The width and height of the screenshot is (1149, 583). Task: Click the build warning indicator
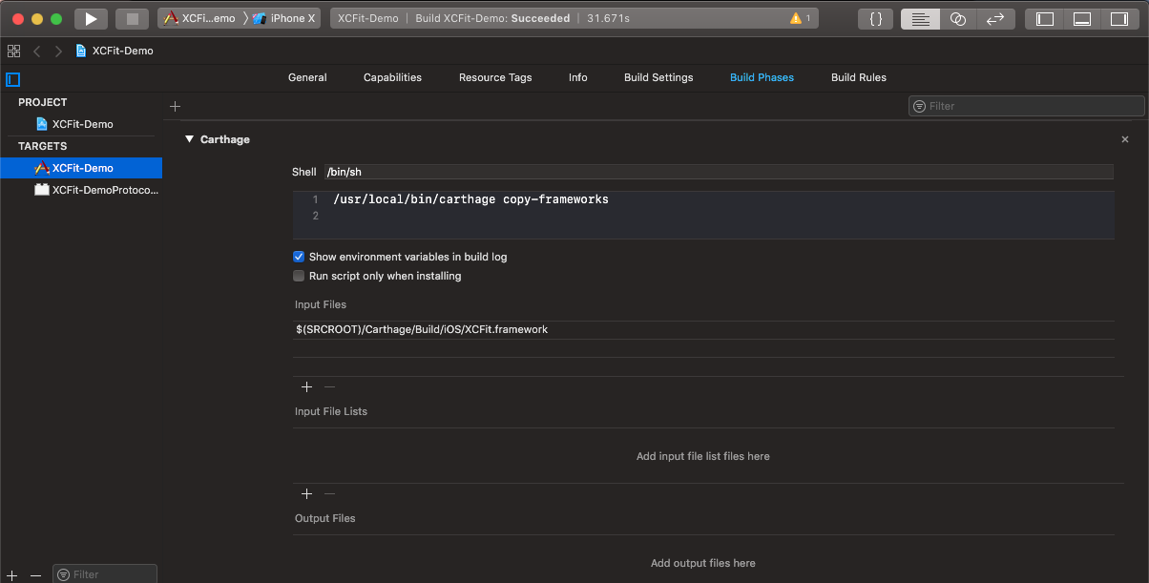point(800,18)
